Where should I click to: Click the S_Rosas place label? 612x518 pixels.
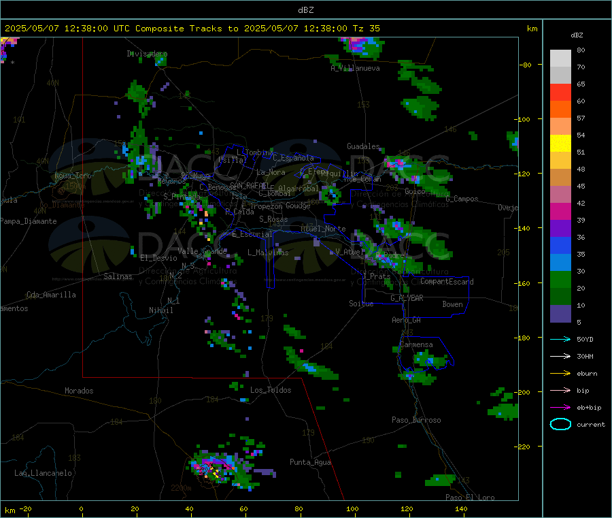point(273,219)
